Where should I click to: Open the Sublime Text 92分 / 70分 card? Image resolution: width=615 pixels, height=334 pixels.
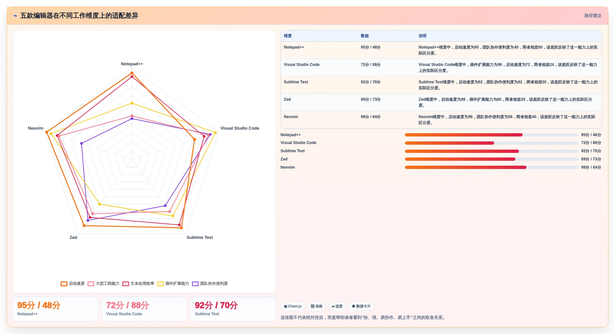(x=233, y=309)
